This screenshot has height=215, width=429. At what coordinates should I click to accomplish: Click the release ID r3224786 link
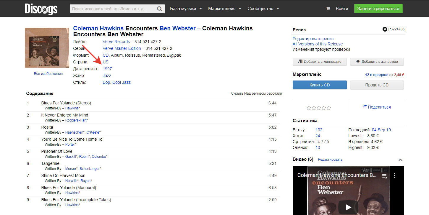click(397, 29)
